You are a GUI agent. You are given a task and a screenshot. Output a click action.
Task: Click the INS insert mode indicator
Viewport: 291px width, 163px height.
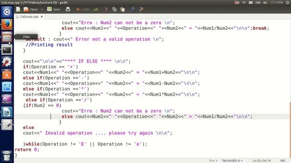pyautogui.click(x=283, y=161)
